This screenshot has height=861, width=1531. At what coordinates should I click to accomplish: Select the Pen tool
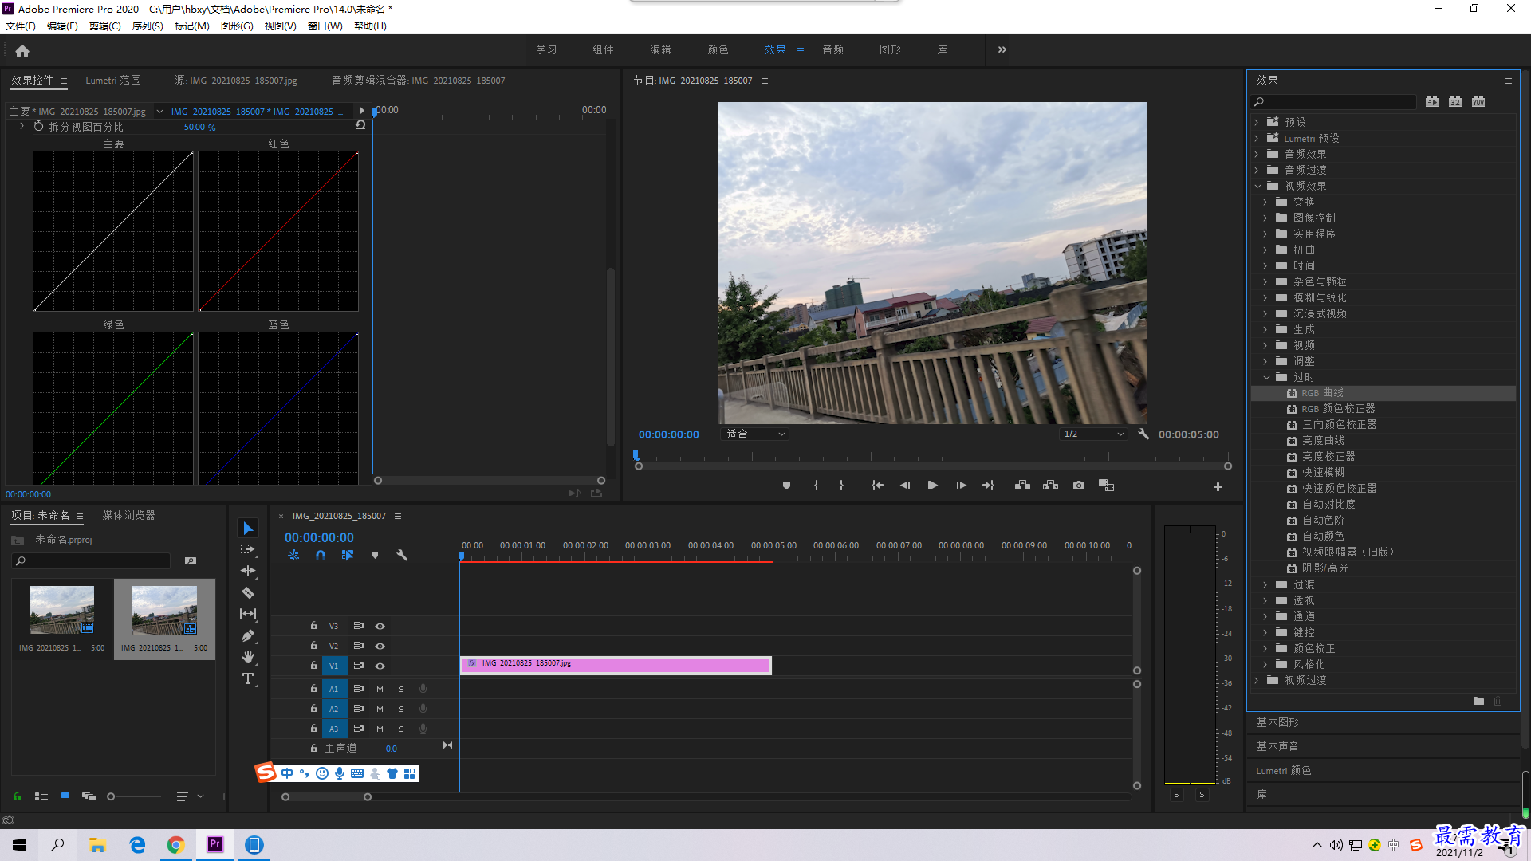pyautogui.click(x=248, y=635)
